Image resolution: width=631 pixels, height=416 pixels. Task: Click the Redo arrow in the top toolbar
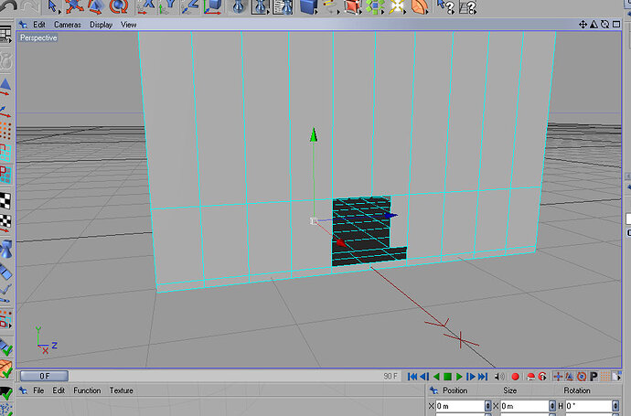(30, 5)
